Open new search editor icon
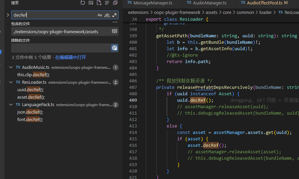Viewport: 299px width, 179px height. point(99,3)
